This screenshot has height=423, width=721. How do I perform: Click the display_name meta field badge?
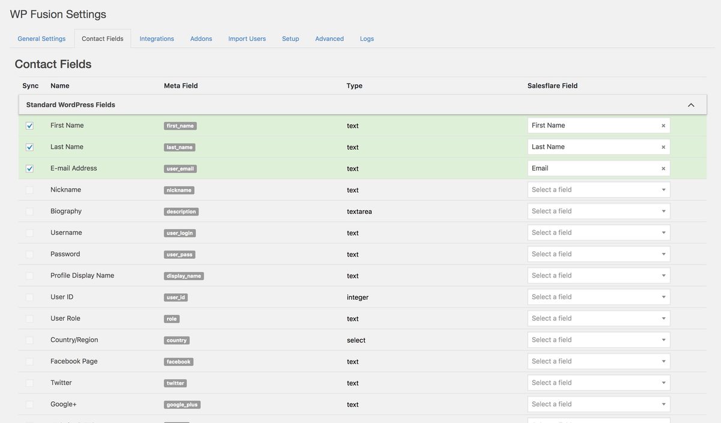coord(184,276)
